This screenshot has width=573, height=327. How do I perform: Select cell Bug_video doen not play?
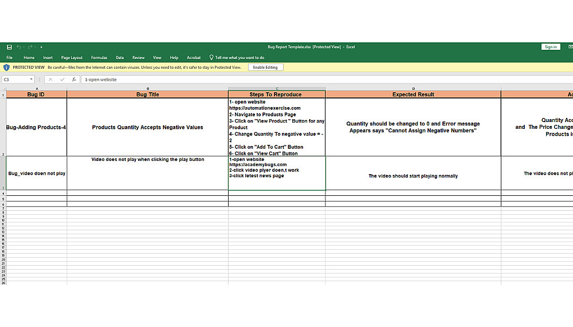(37, 173)
